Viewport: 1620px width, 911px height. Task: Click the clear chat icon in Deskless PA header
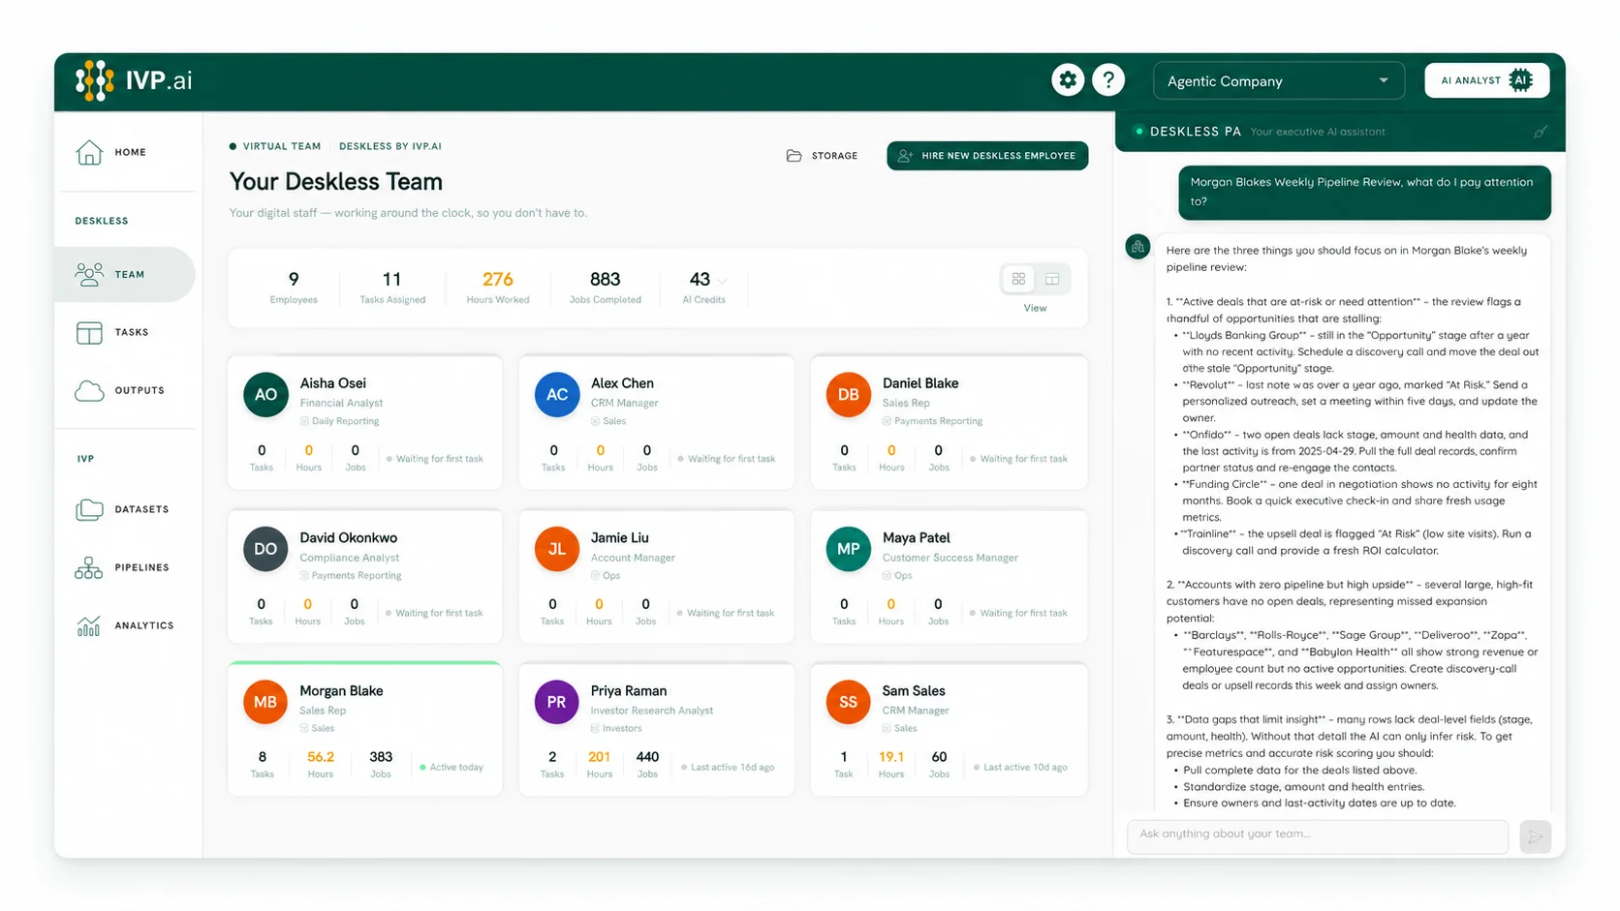(x=1541, y=132)
